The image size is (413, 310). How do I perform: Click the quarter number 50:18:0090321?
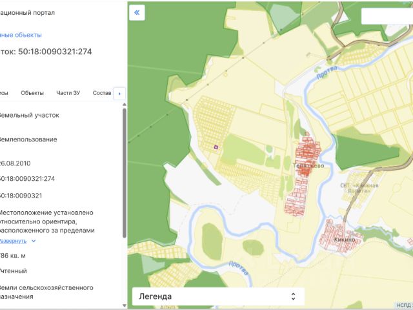point(21,196)
